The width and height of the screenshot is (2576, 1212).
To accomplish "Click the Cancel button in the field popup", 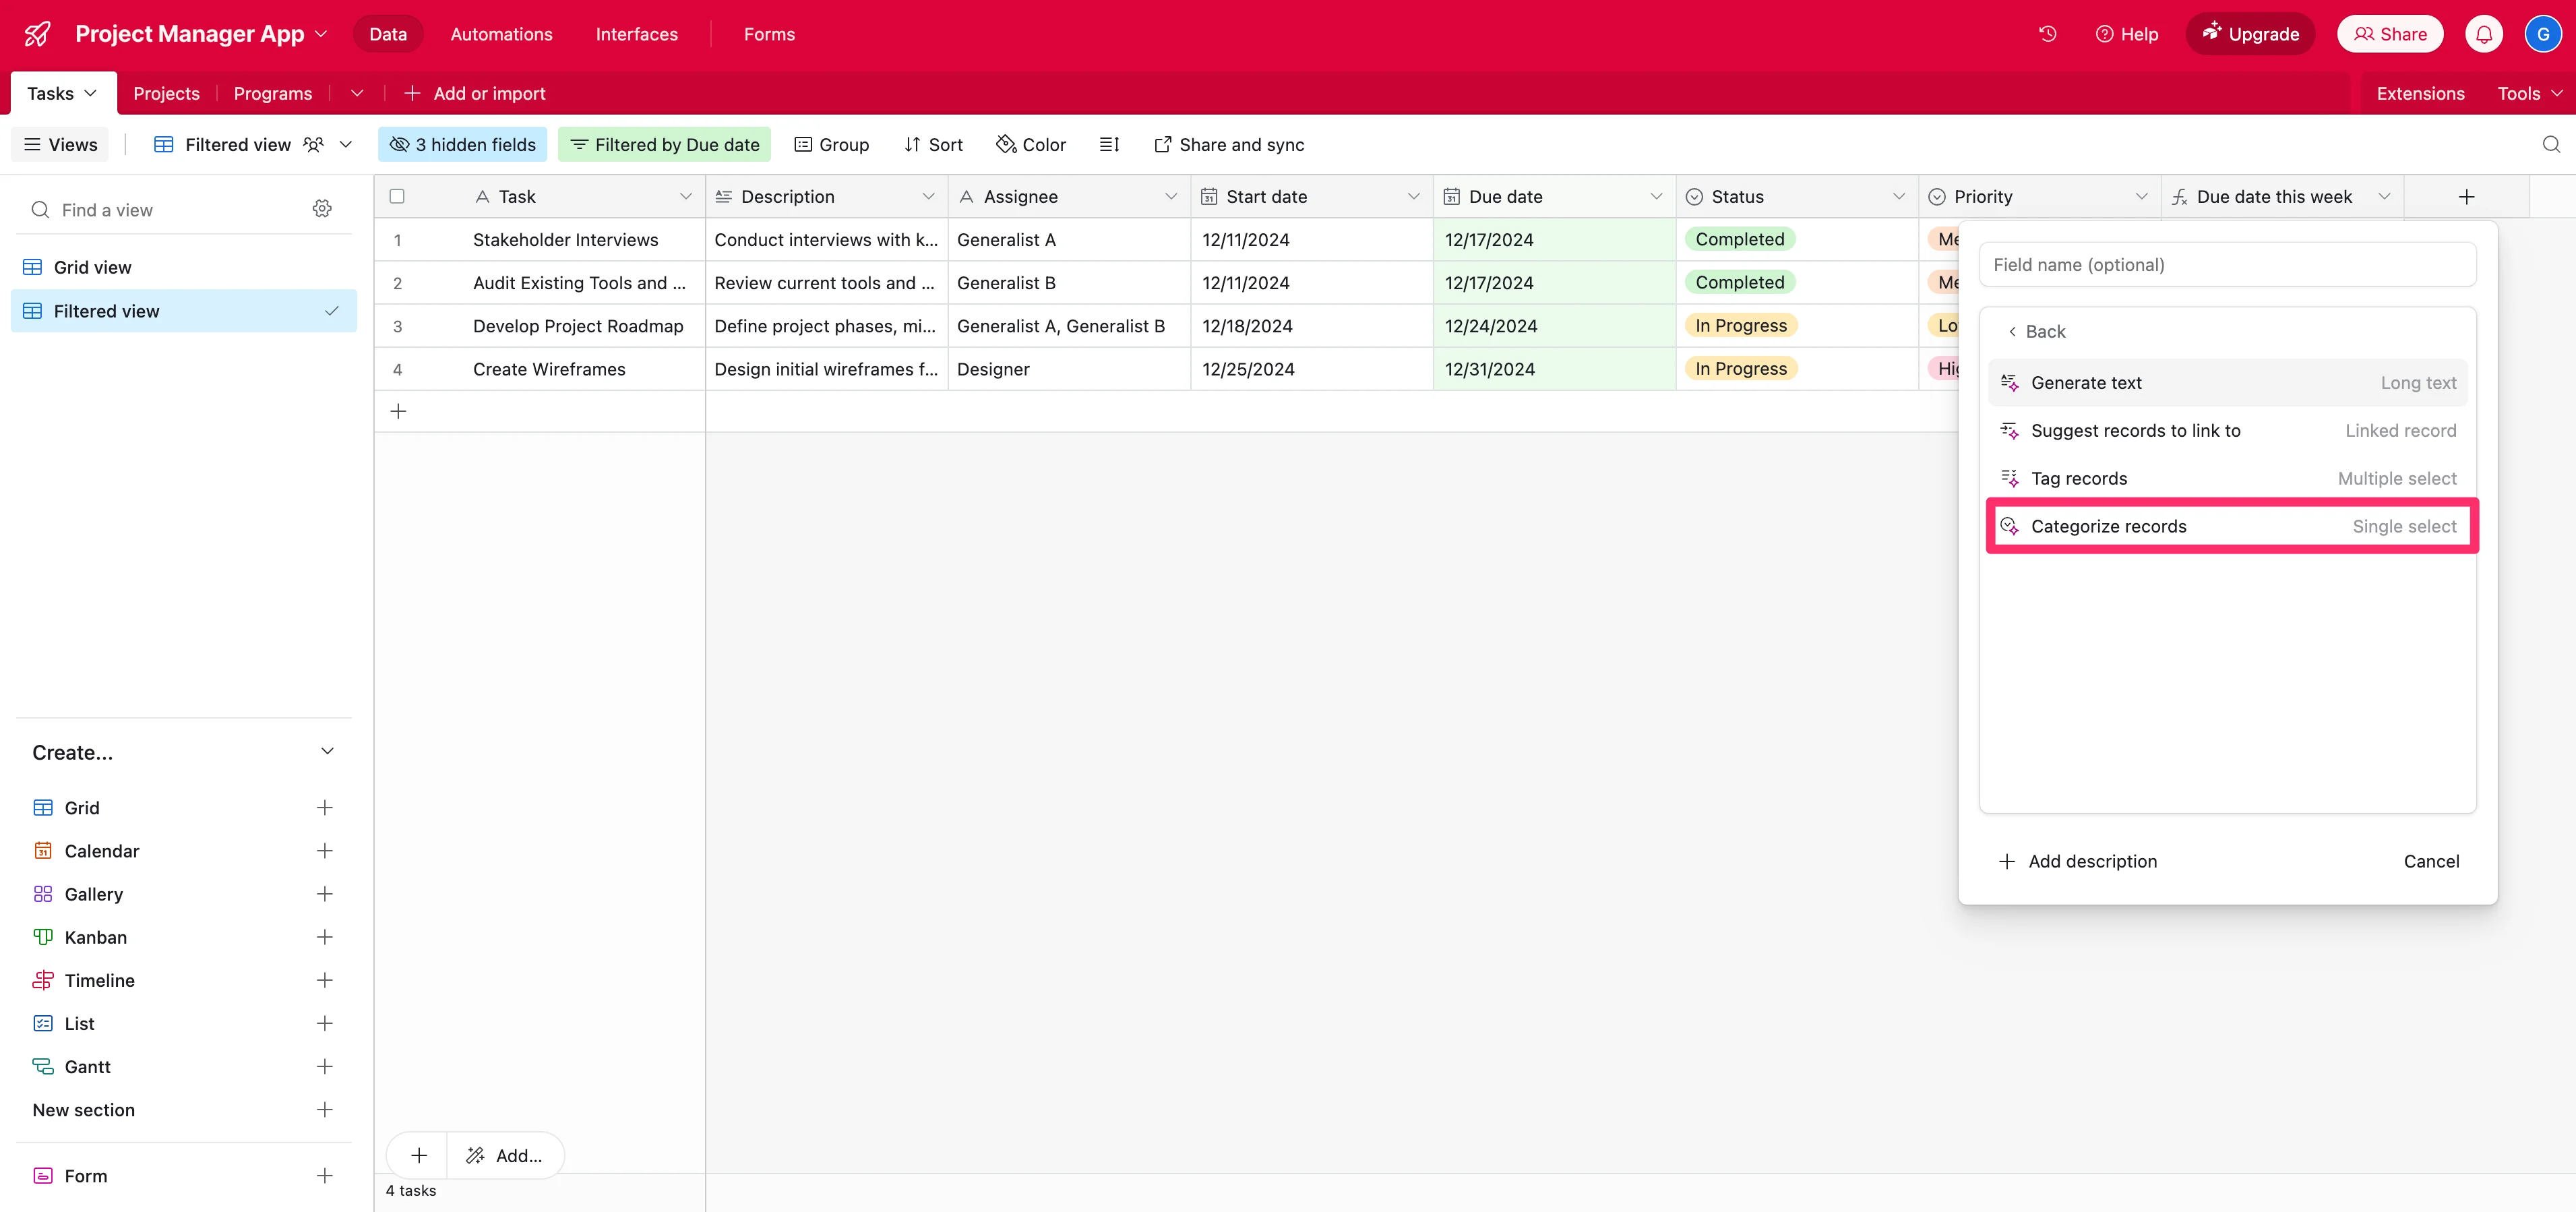I will coord(2430,861).
